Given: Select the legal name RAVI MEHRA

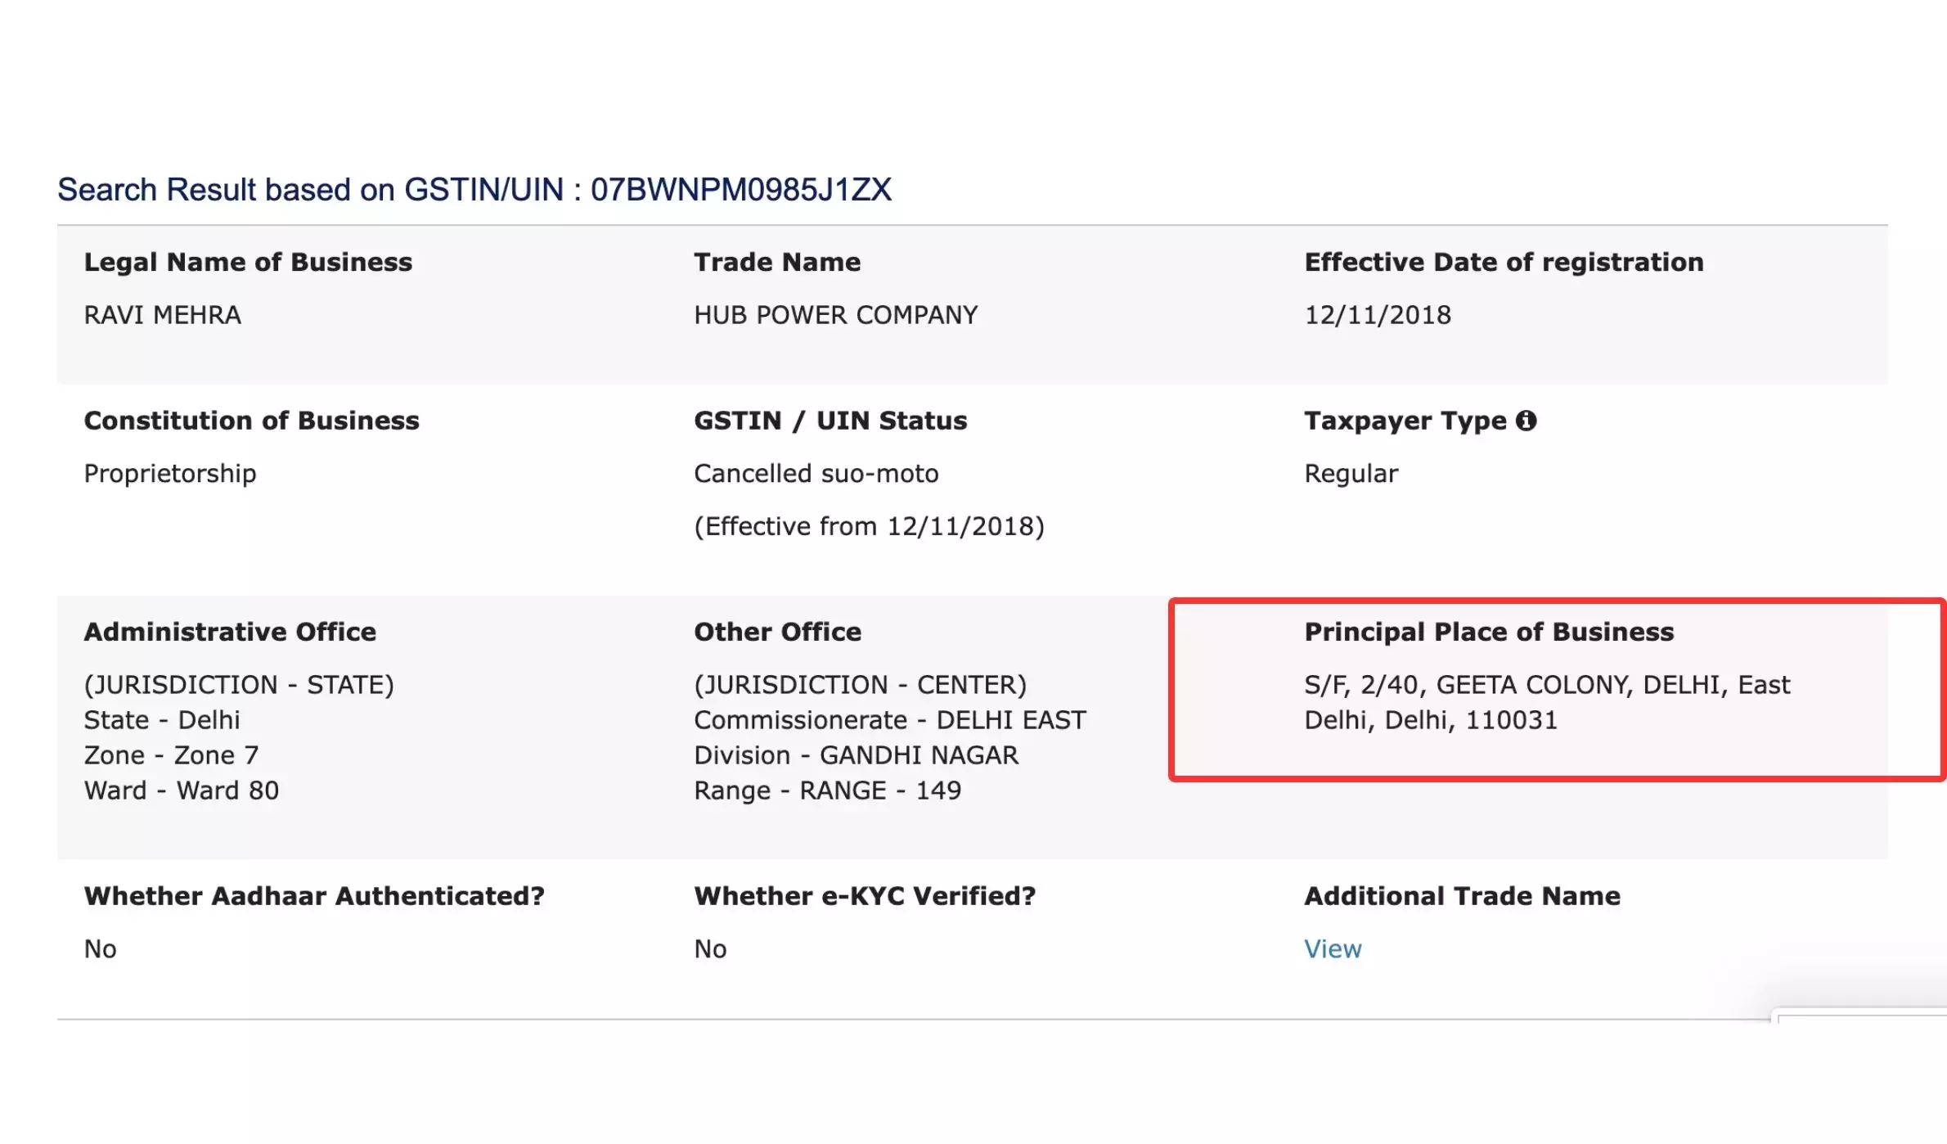Looking at the screenshot, I should pyautogui.click(x=163, y=315).
